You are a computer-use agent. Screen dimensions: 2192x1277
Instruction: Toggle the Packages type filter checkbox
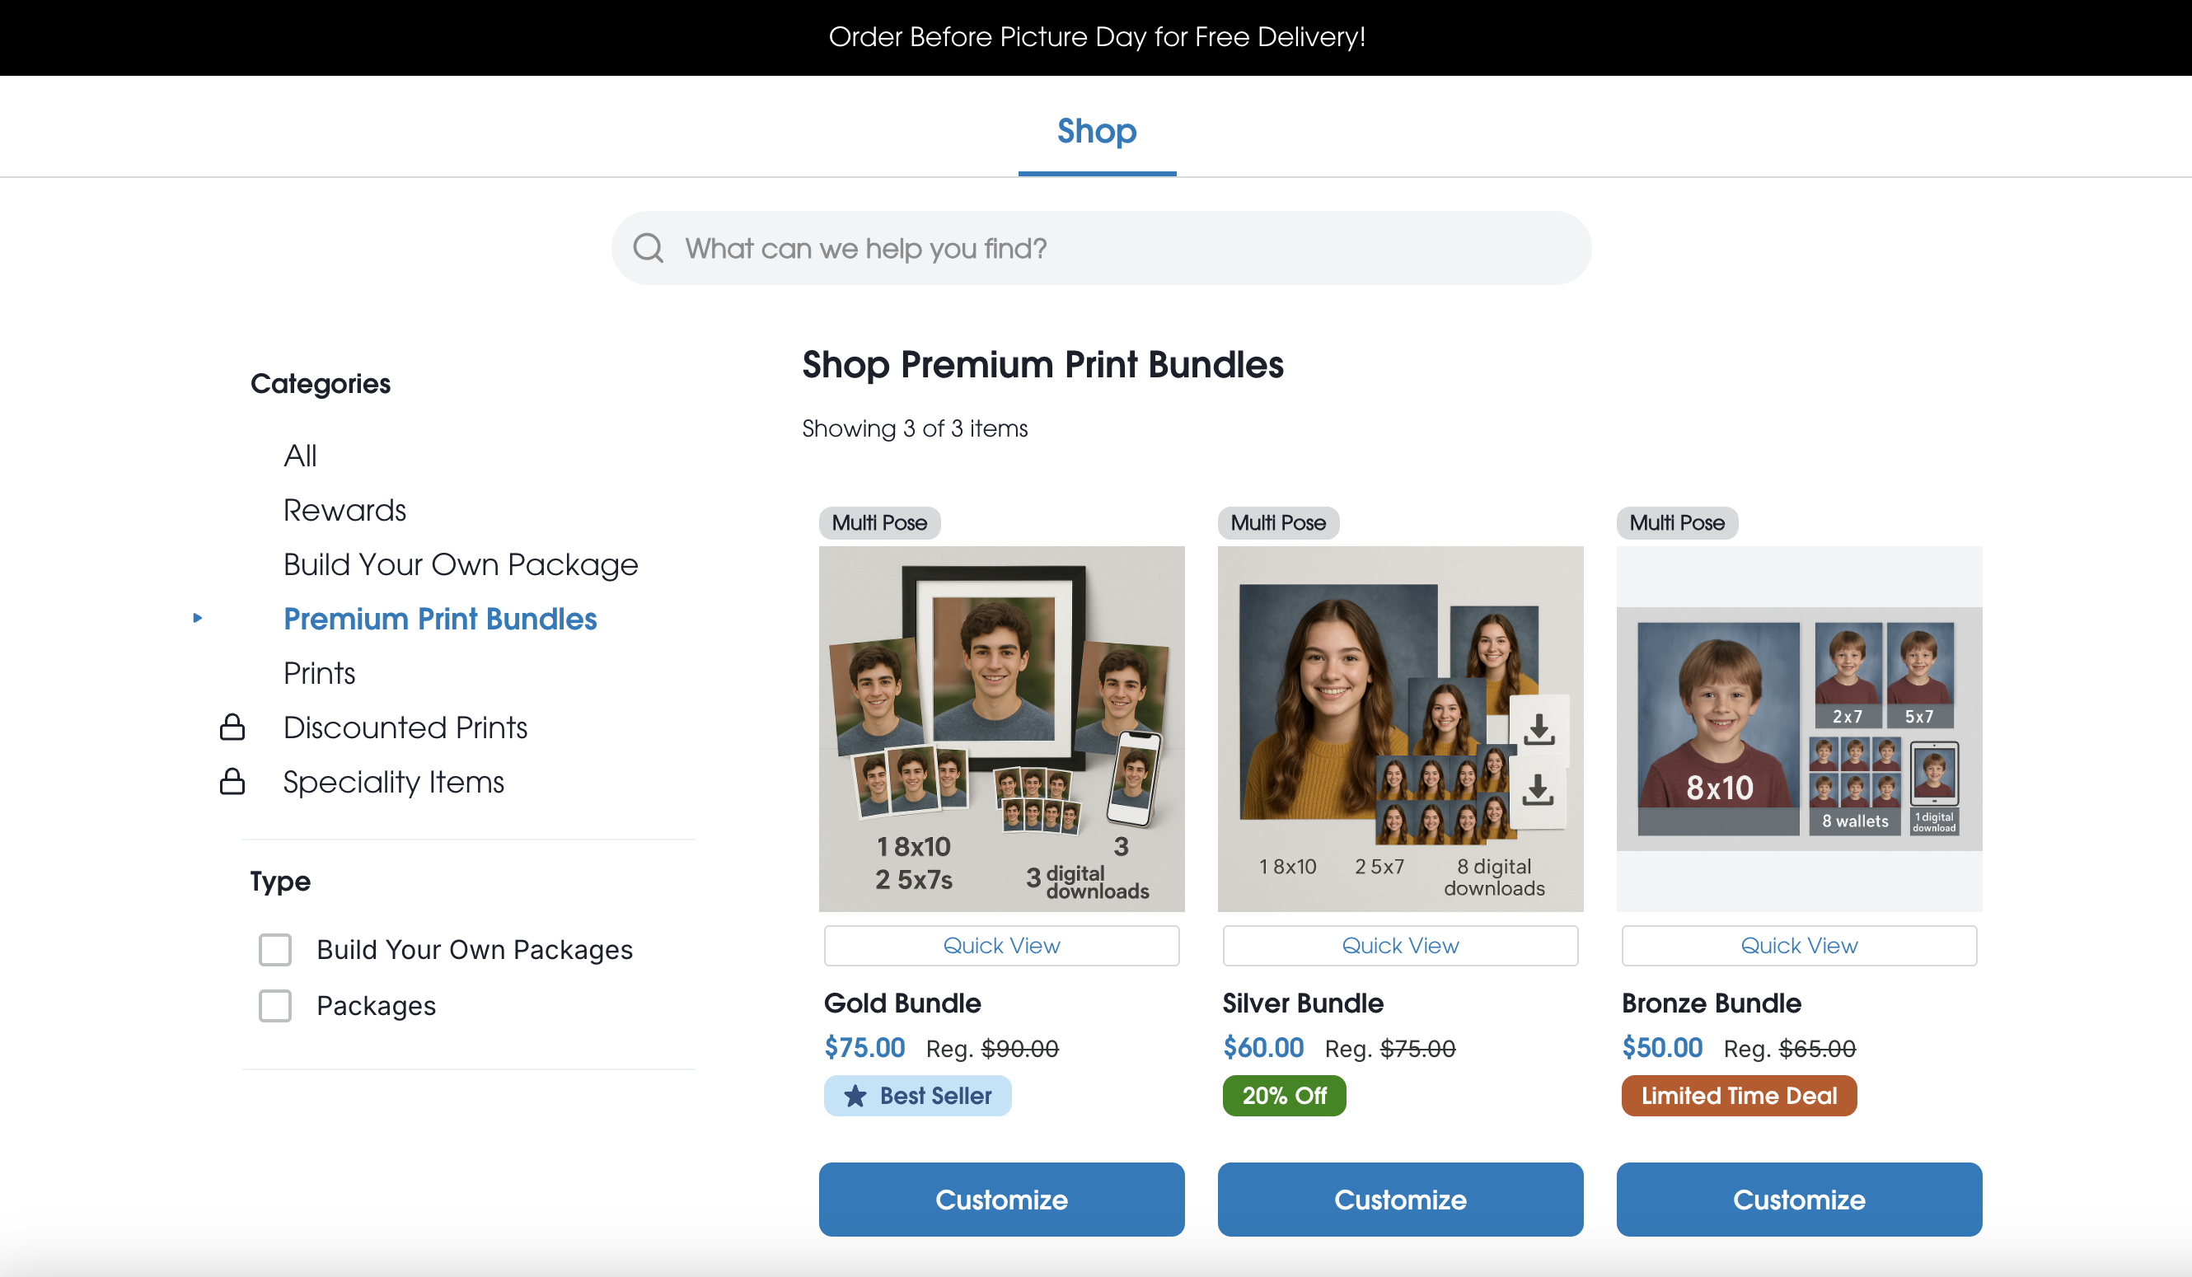[x=275, y=1007]
